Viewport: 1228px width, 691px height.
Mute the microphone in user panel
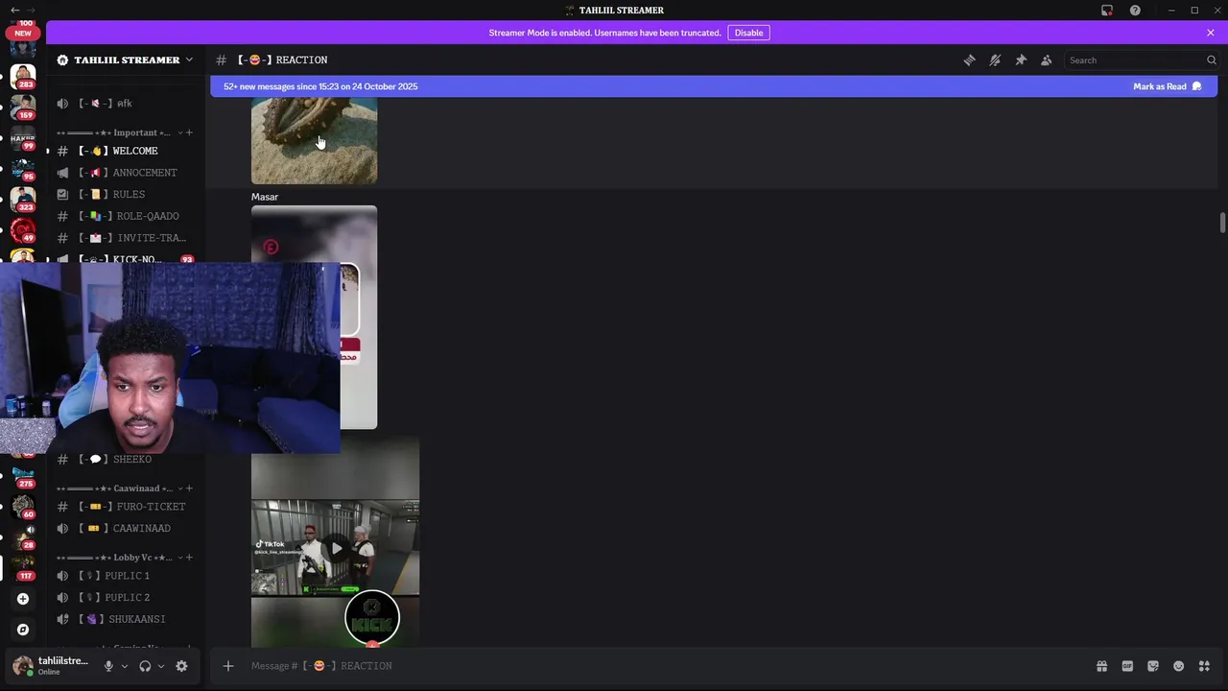point(108,666)
